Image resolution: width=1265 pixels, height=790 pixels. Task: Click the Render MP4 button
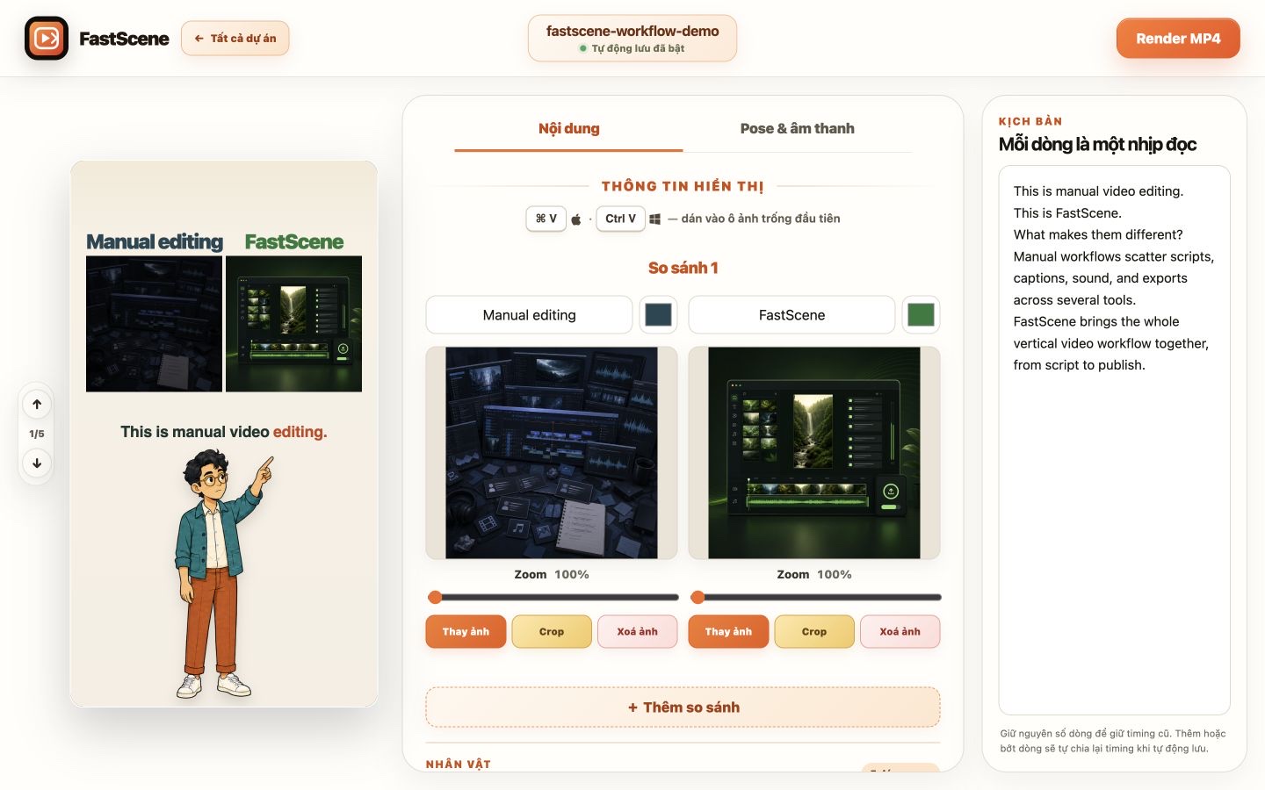point(1178,39)
